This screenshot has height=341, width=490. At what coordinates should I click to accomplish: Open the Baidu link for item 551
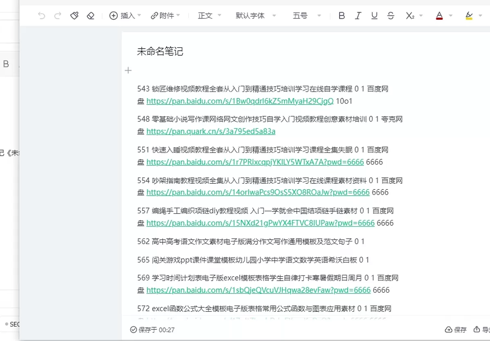click(255, 162)
